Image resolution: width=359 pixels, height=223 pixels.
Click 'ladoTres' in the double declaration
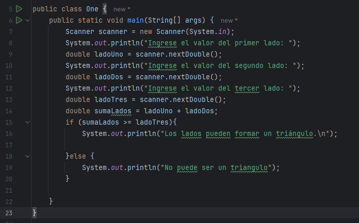coord(111,99)
